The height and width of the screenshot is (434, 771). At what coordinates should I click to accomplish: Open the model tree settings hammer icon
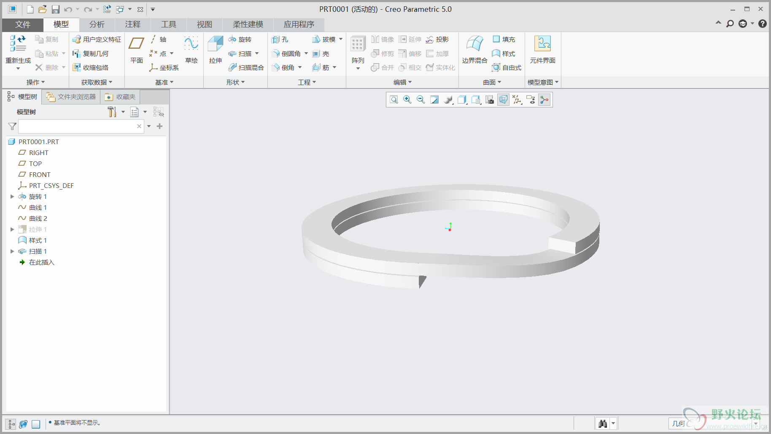[x=112, y=112]
